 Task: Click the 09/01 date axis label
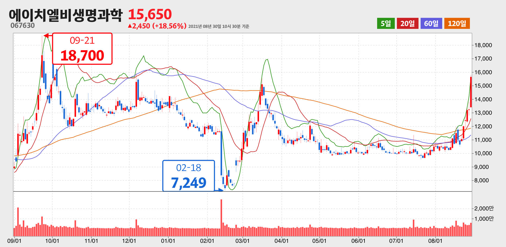pos(14,241)
